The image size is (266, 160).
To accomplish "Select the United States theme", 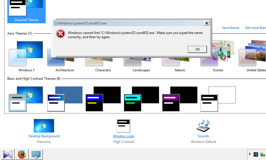I will (253, 57).
